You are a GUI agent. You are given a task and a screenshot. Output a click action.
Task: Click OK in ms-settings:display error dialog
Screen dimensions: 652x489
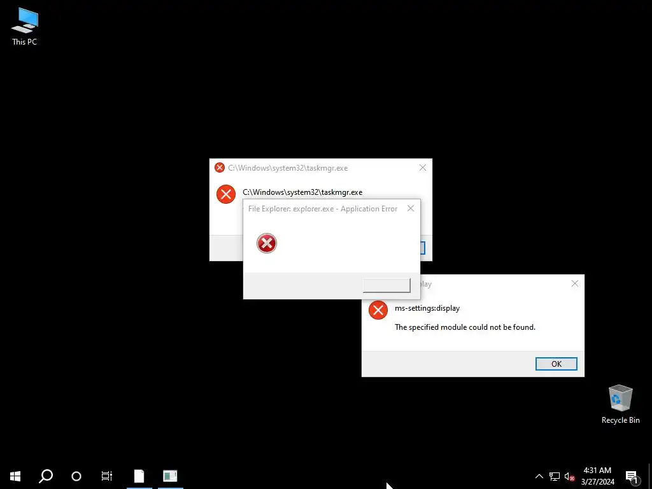[x=556, y=364]
